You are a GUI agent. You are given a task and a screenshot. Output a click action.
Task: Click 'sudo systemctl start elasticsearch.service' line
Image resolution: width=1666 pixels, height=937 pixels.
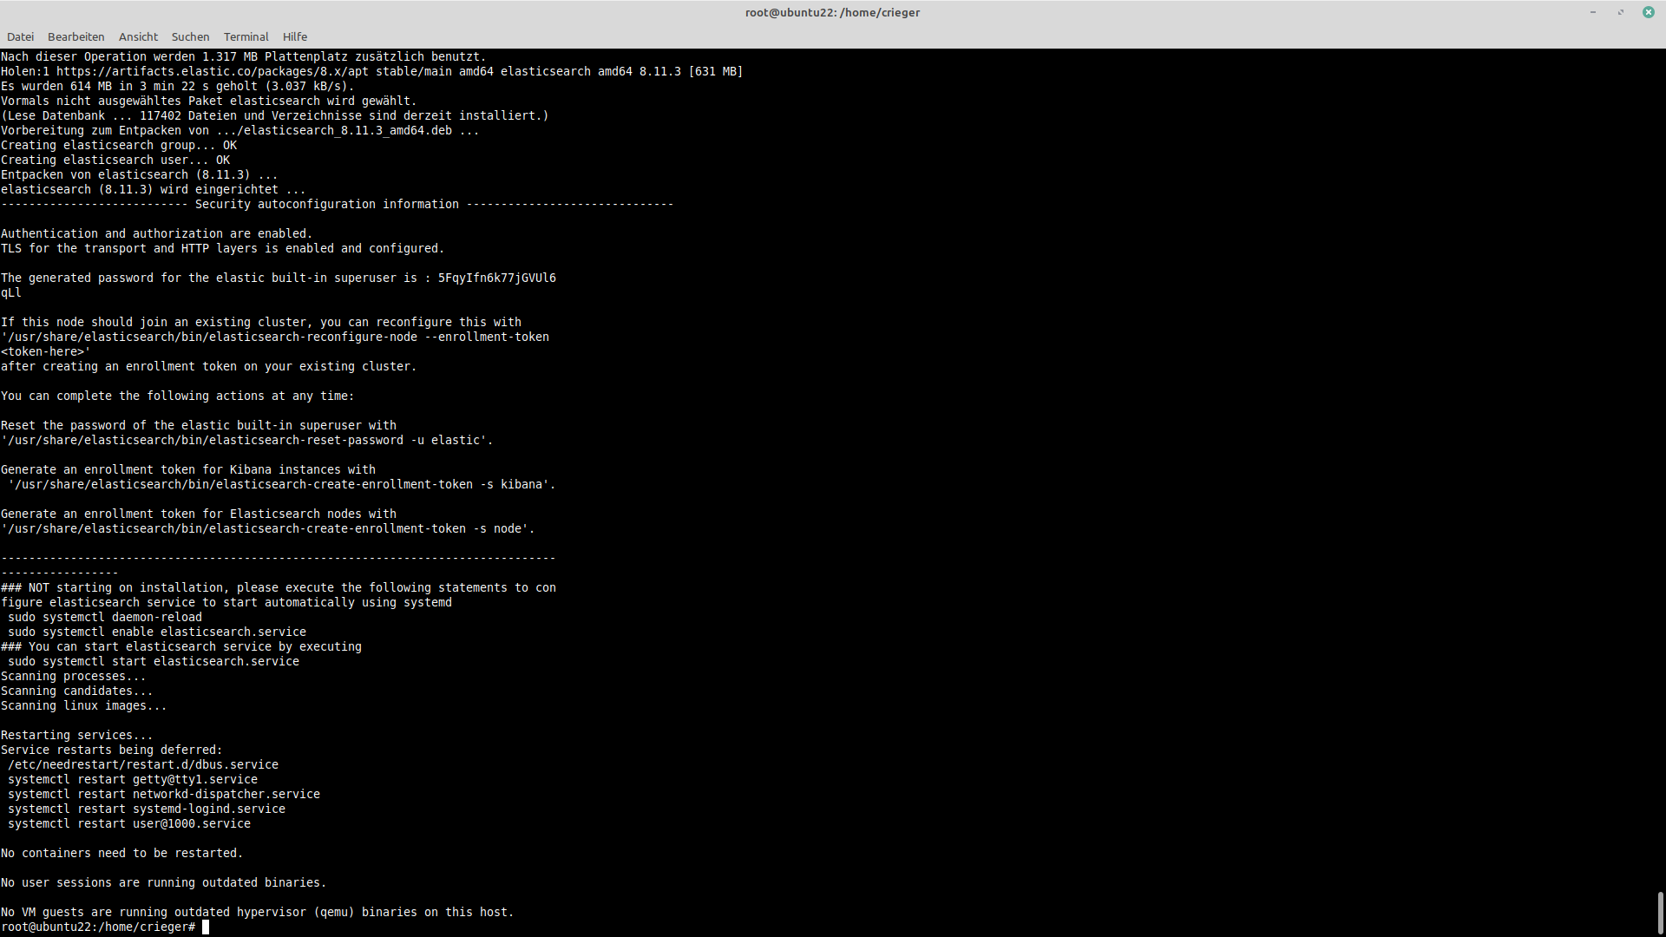(153, 661)
